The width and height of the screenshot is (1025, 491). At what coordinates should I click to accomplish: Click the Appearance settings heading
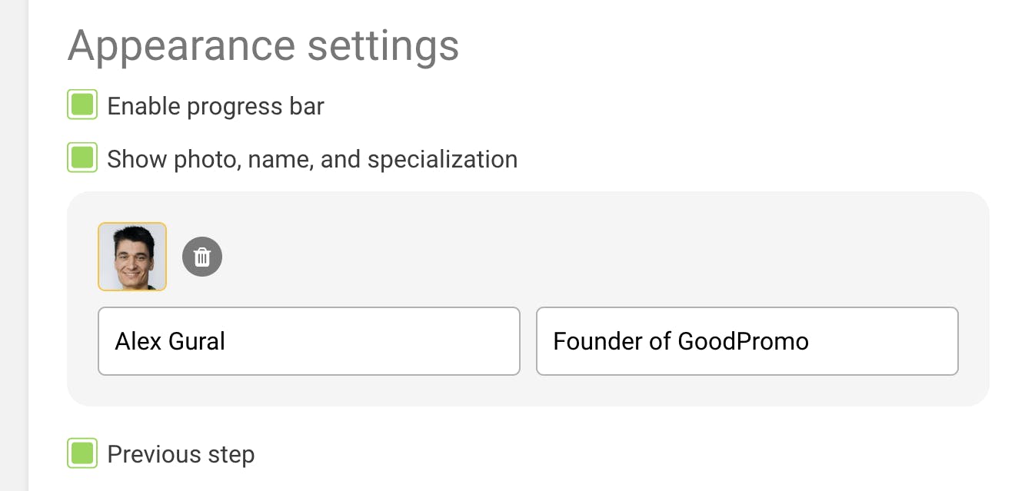pos(263,45)
